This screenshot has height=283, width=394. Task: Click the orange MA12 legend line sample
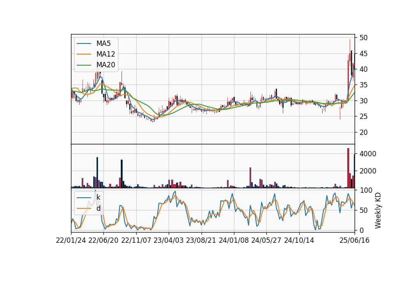(x=84, y=54)
